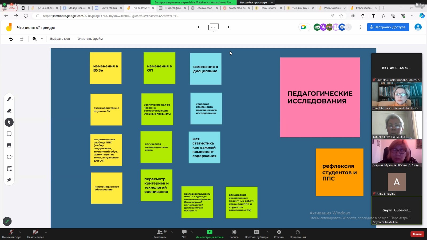Select the eraser tool
The height and width of the screenshot is (240, 427).
pos(9,111)
